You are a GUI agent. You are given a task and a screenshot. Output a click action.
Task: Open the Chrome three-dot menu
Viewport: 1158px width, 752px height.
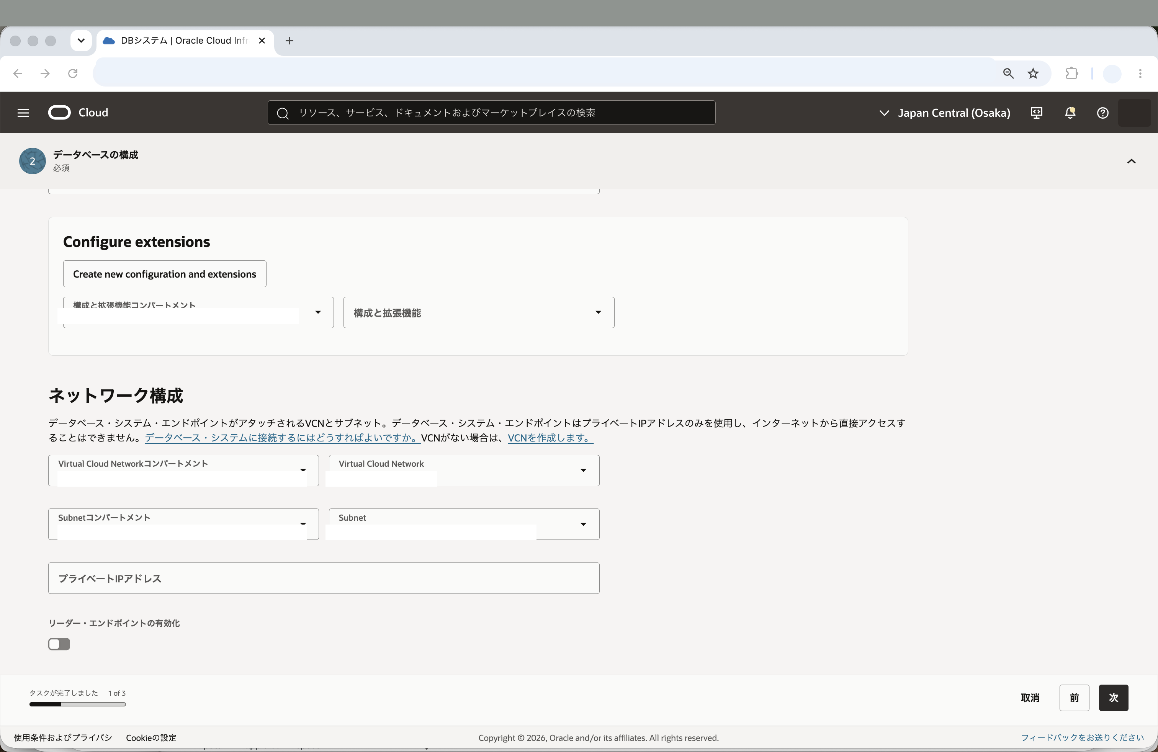click(1140, 74)
